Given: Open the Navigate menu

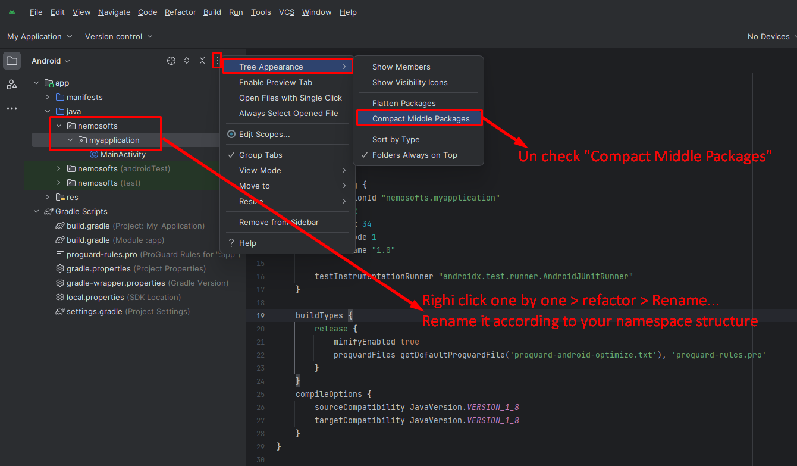Looking at the screenshot, I should [x=114, y=12].
